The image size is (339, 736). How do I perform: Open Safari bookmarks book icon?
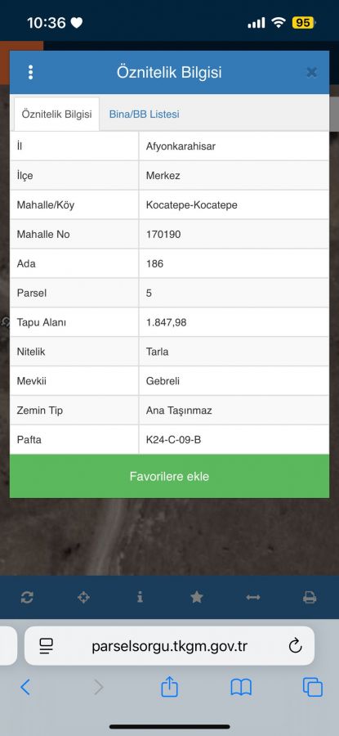pyautogui.click(x=241, y=688)
